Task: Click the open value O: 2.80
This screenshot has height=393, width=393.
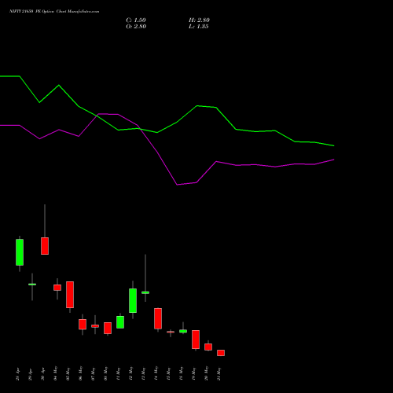Action: click(136, 27)
